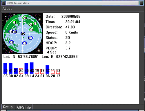The image size is (145, 111).
Task: Click satellite 01 marker on sky map
Action: (x=14, y=22)
